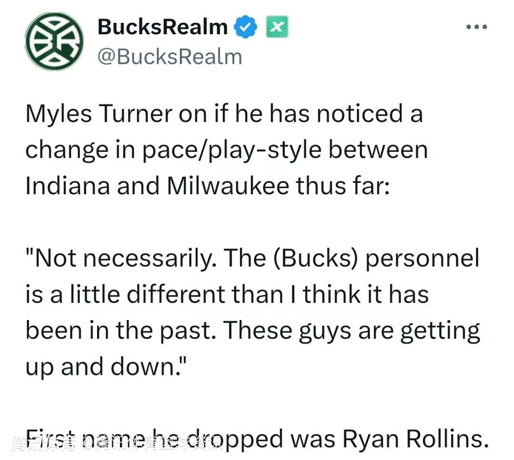Click the green X affiliate badge
The height and width of the screenshot is (460, 514).
277,27
